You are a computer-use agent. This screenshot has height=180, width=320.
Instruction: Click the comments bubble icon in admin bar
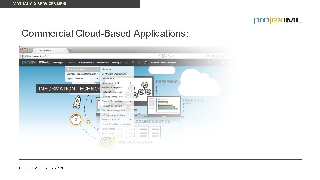(x=133, y=63)
